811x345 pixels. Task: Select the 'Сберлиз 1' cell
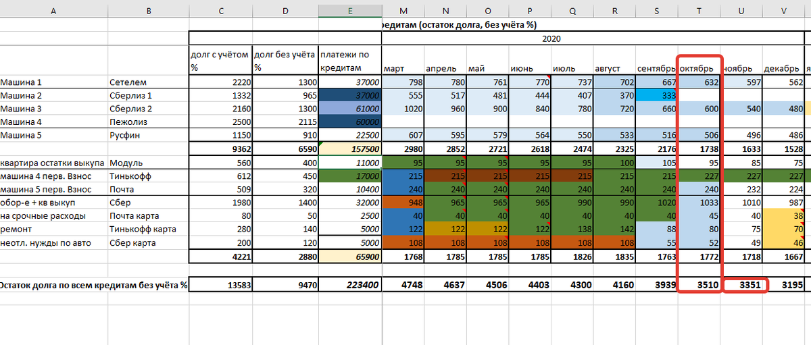pos(148,96)
